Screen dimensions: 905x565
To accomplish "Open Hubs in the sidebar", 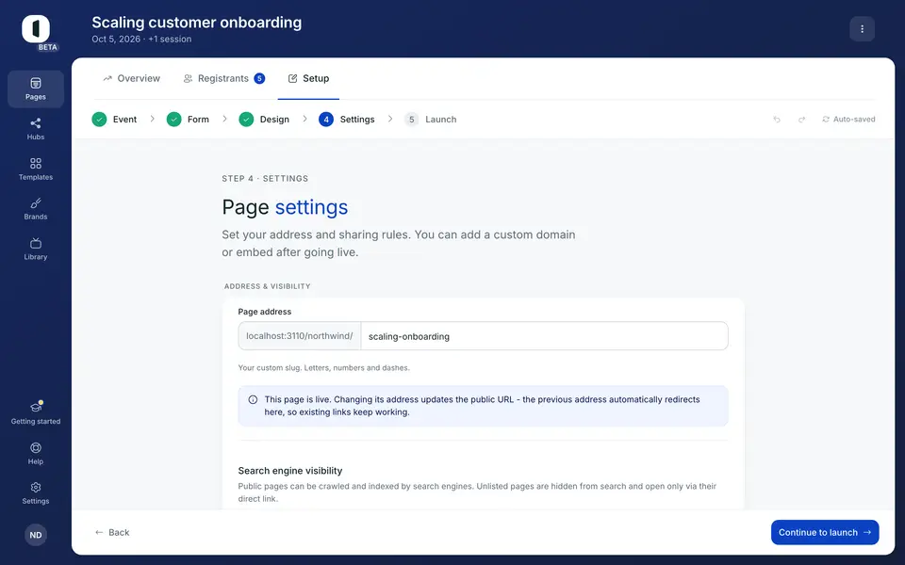I will (x=36, y=129).
